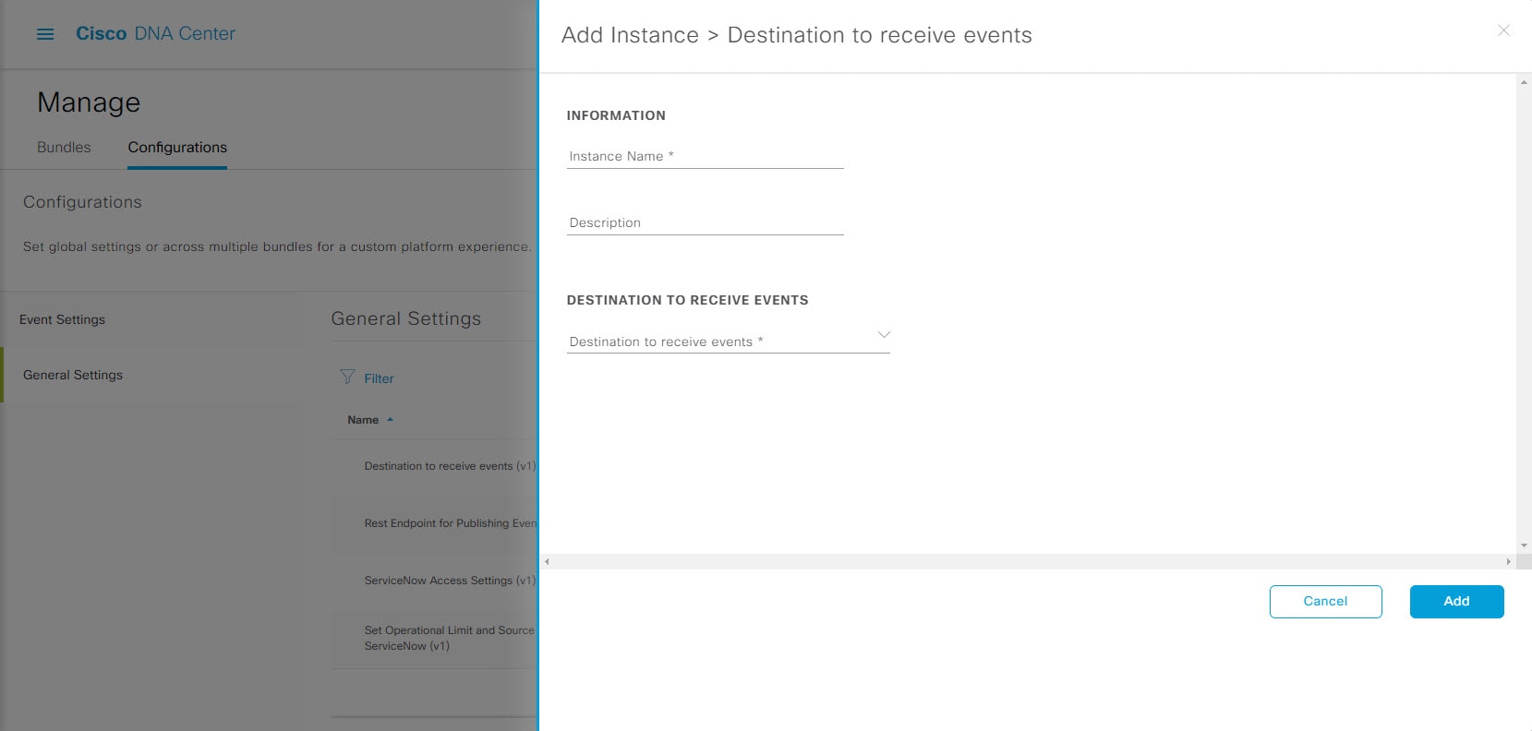Open Destination to receive events (v1) row
1532x731 pixels.
tap(434, 466)
